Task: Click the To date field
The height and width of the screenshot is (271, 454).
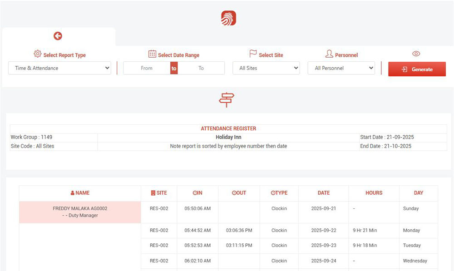Action: click(x=201, y=68)
